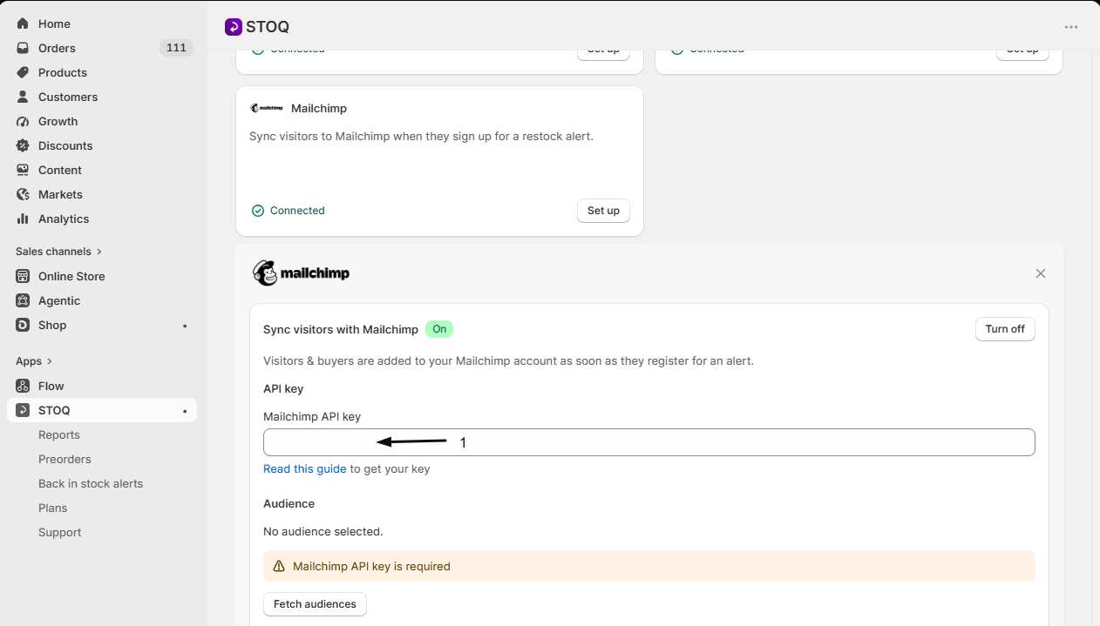Click the Shop channel icon
This screenshot has height=626, width=1100.
click(x=23, y=325)
